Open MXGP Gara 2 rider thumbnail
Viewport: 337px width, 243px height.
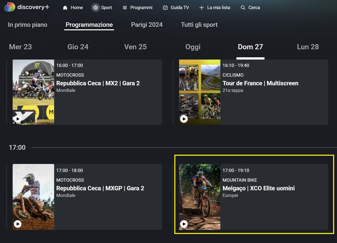[33, 197]
